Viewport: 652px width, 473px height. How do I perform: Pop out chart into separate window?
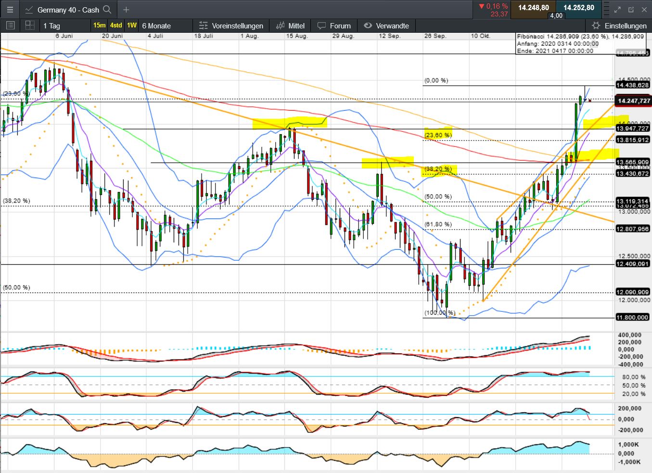[631, 9]
